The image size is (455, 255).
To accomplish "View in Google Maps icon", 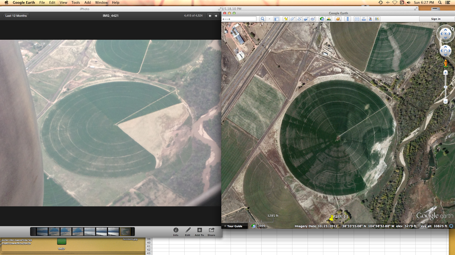I will [x=377, y=19].
